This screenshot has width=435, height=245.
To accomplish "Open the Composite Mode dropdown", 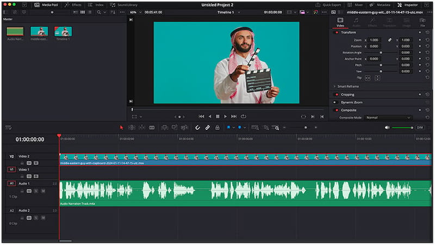I will 388,117.
